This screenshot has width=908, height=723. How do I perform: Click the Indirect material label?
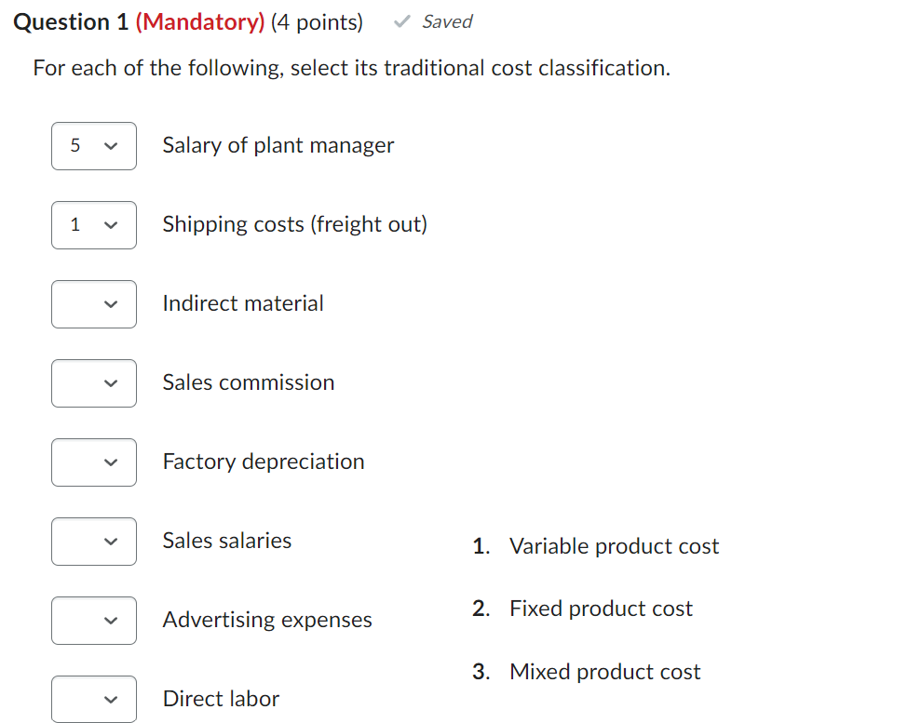(x=243, y=303)
